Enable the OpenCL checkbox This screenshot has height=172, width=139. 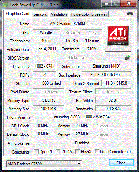[36, 152]
